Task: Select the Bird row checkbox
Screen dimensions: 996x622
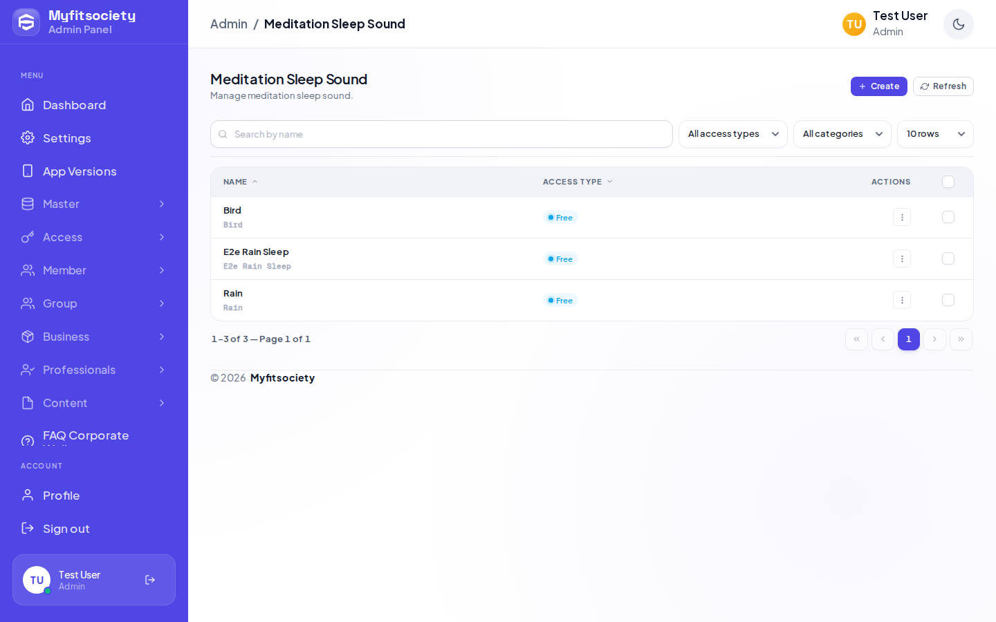Action: tap(948, 217)
